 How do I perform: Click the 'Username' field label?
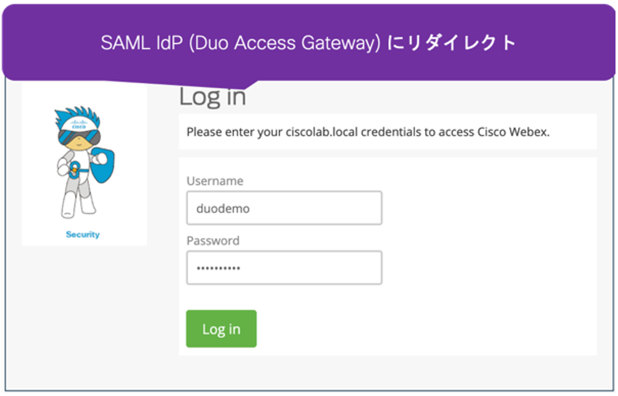point(215,181)
